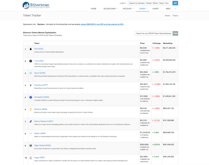Go to the HOME menu item
The image size is (209, 165).
(x=94, y=9)
